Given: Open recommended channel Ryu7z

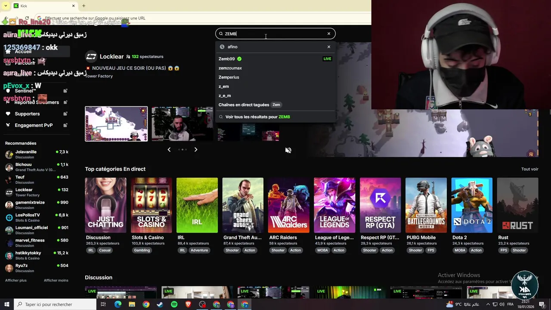Looking at the screenshot, I should click(37, 268).
